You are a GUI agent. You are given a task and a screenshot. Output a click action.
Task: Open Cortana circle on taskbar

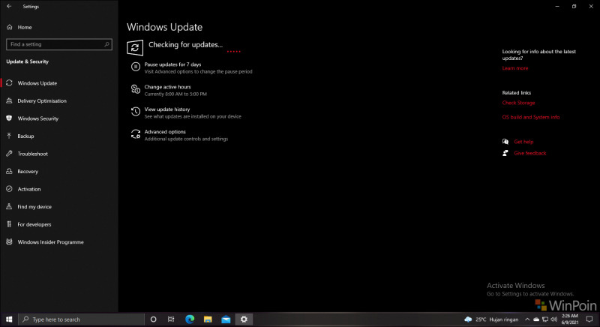pyautogui.click(x=154, y=319)
